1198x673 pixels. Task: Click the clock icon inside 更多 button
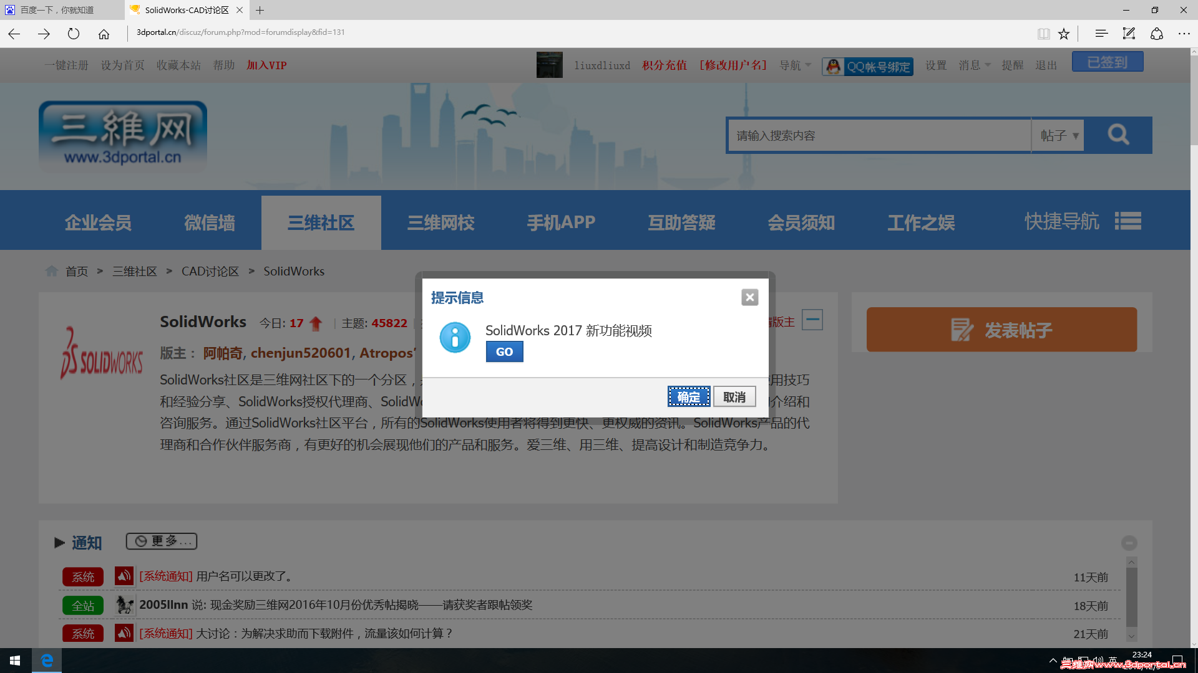tap(140, 541)
